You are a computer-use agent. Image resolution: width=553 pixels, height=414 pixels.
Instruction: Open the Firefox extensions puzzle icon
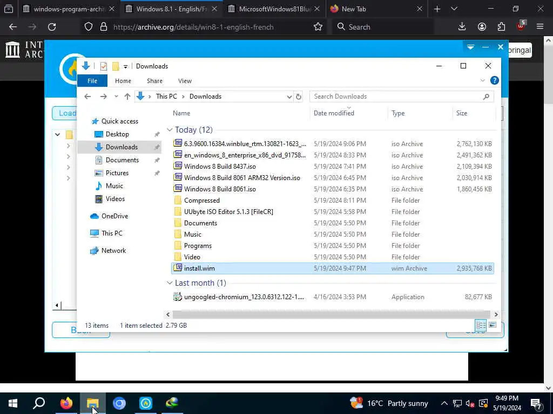pos(501,27)
